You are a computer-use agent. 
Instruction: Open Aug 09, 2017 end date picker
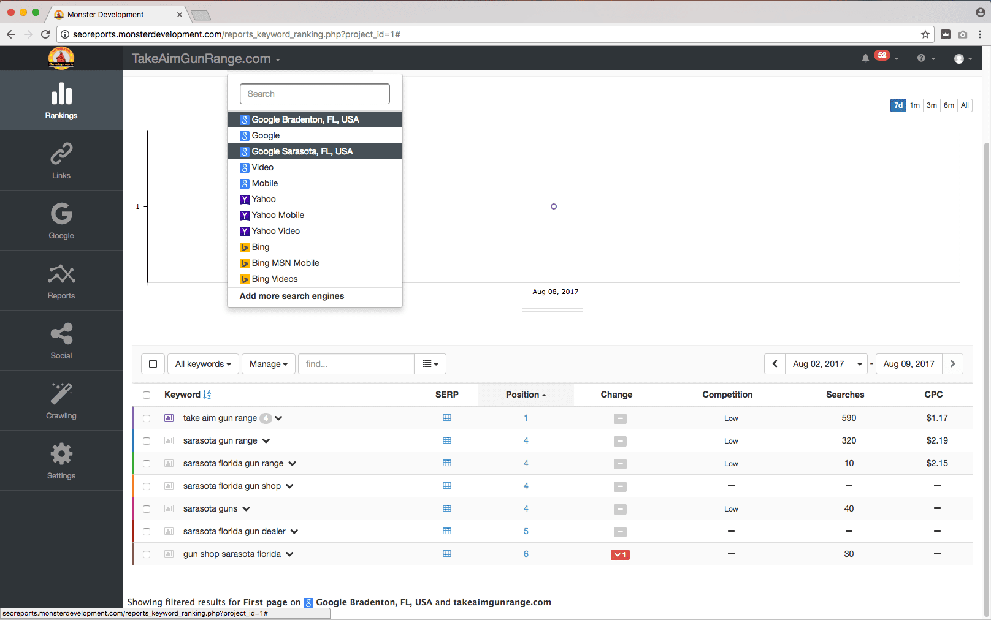(909, 364)
